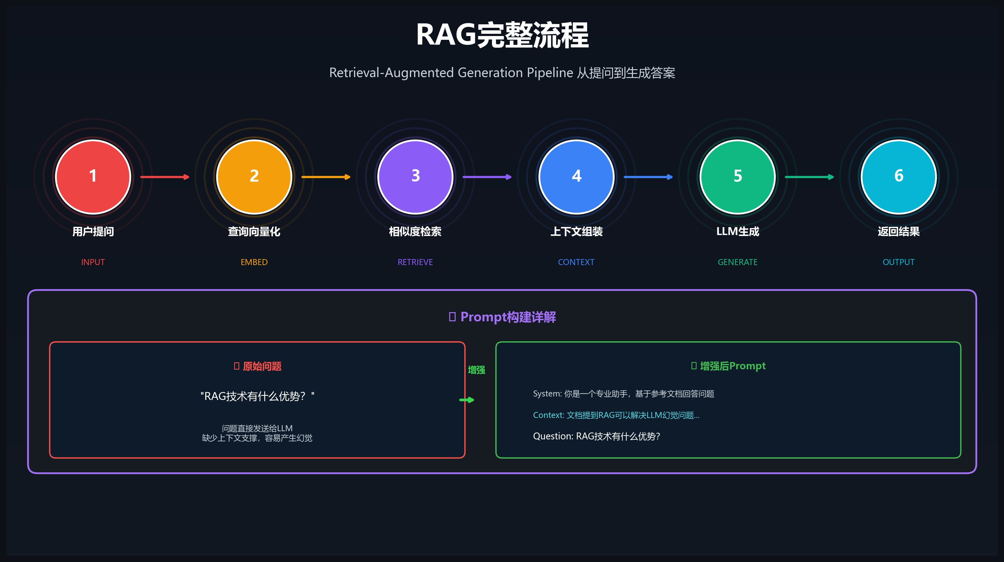Click the 用户提问 label
This screenshot has height=562, width=1004.
click(93, 232)
